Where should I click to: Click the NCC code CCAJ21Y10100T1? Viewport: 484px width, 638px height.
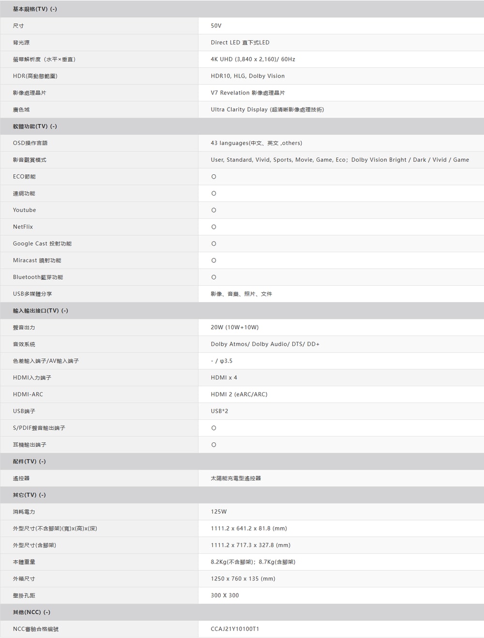pyautogui.click(x=235, y=629)
